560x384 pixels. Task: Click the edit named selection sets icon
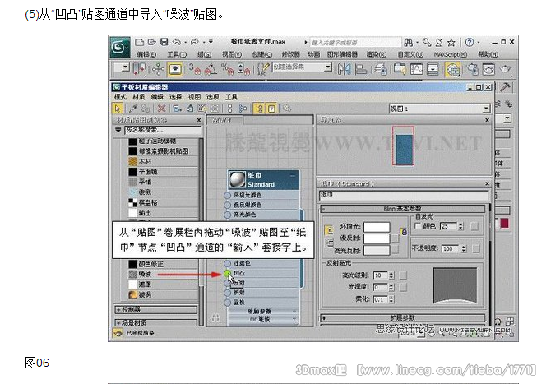(x=263, y=69)
